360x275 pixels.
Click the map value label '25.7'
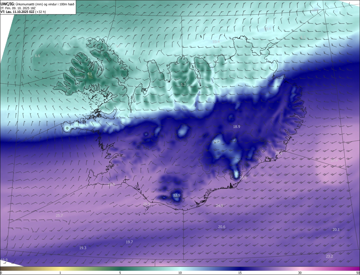(59, 216)
